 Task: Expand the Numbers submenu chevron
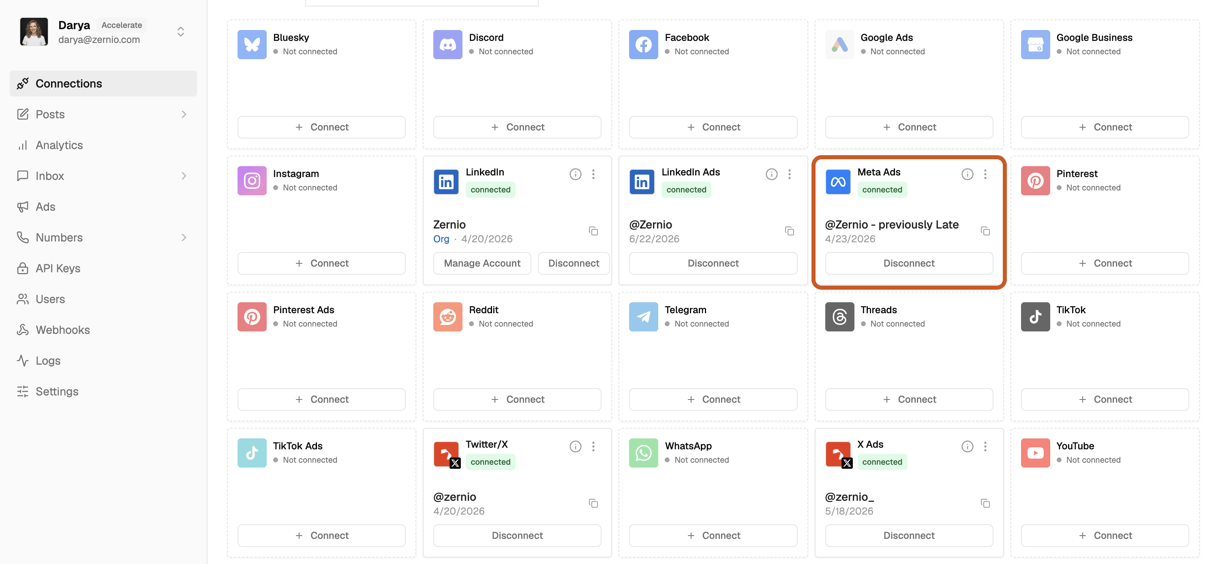184,237
